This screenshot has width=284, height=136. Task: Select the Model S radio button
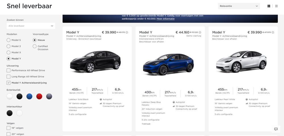(9, 40)
